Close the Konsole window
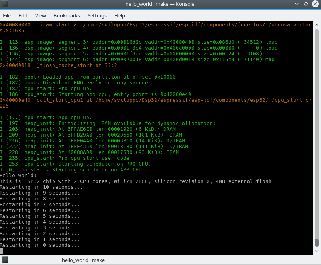 (315, 4)
